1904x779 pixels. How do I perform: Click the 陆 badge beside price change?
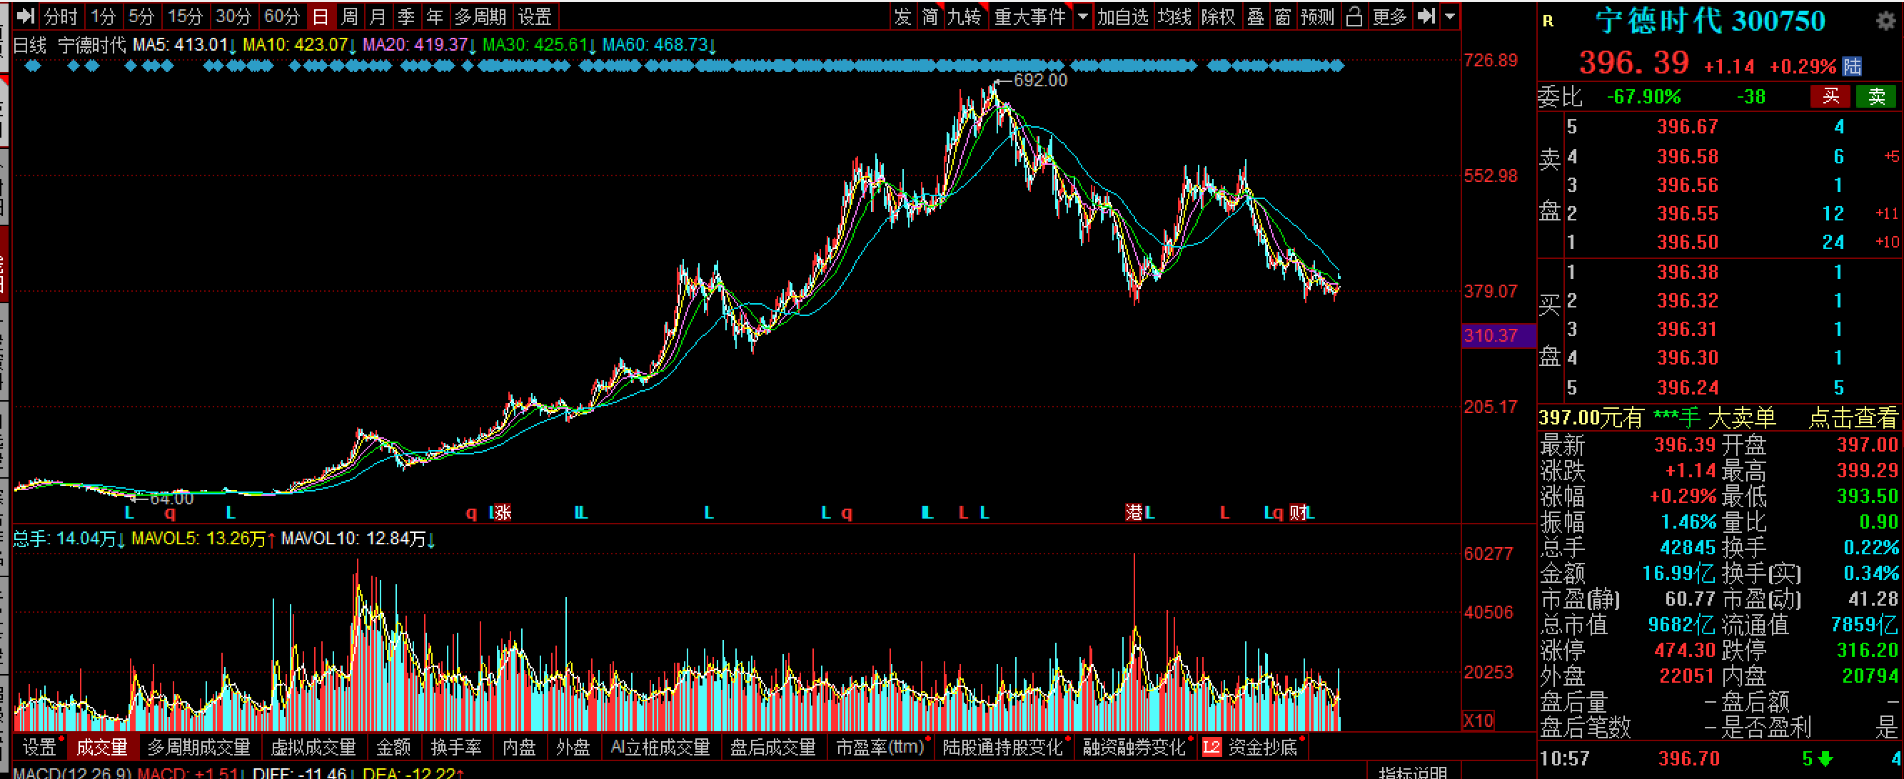point(1853,66)
